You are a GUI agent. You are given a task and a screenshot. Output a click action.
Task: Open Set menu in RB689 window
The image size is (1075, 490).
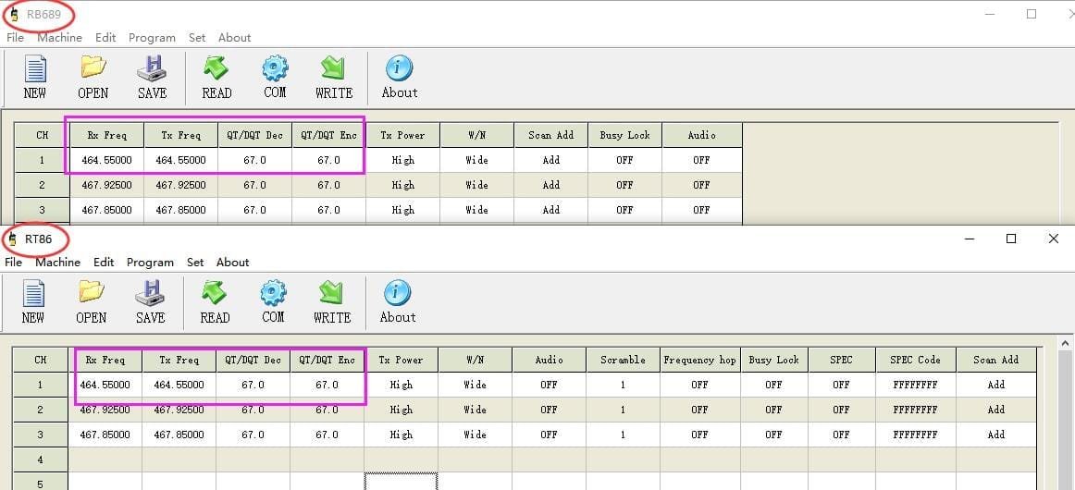[x=197, y=38]
